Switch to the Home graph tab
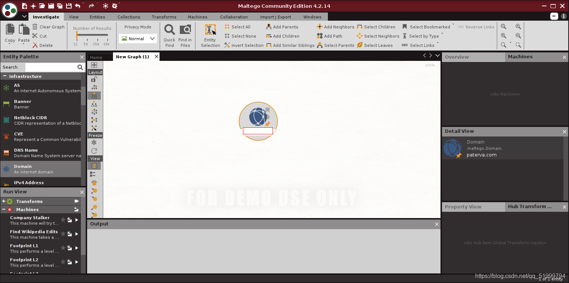The height and width of the screenshot is (283, 569). [96, 57]
